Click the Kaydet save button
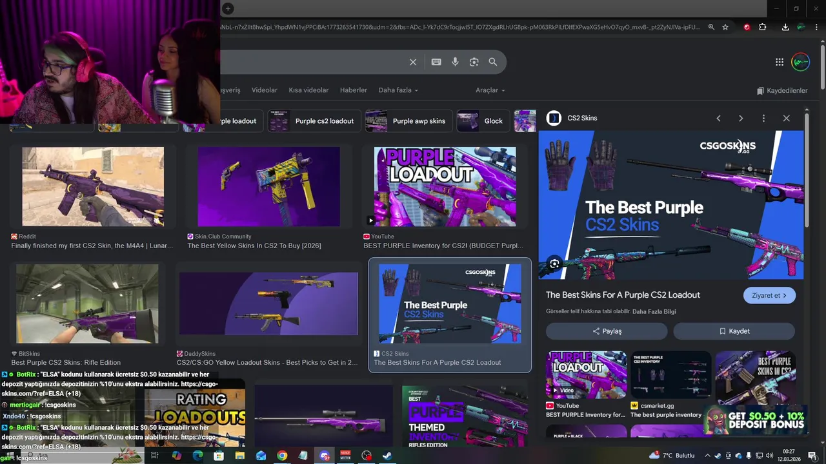The height and width of the screenshot is (464, 826). (734, 331)
